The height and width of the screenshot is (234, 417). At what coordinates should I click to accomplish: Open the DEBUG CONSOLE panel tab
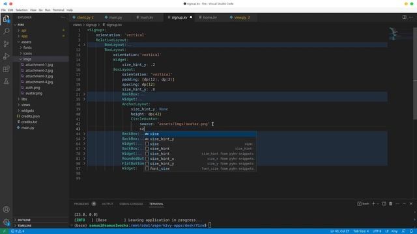pyautogui.click(x=131, y=203)
